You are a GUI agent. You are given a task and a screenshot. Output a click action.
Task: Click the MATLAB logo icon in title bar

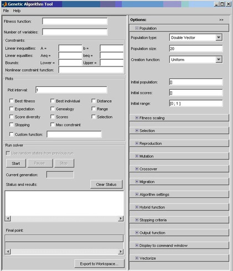coord(4,4)
